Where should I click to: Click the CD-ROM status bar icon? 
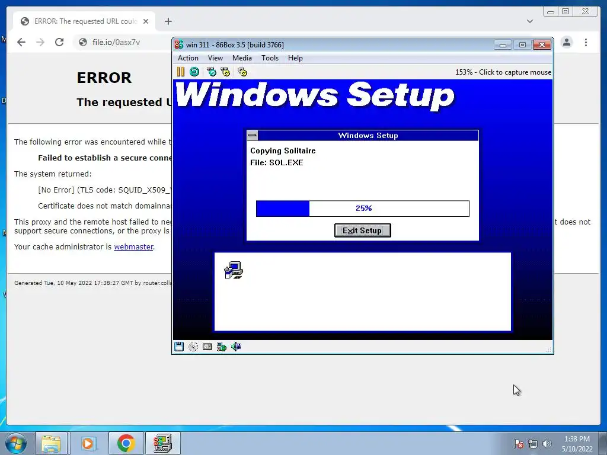[193, 346]
